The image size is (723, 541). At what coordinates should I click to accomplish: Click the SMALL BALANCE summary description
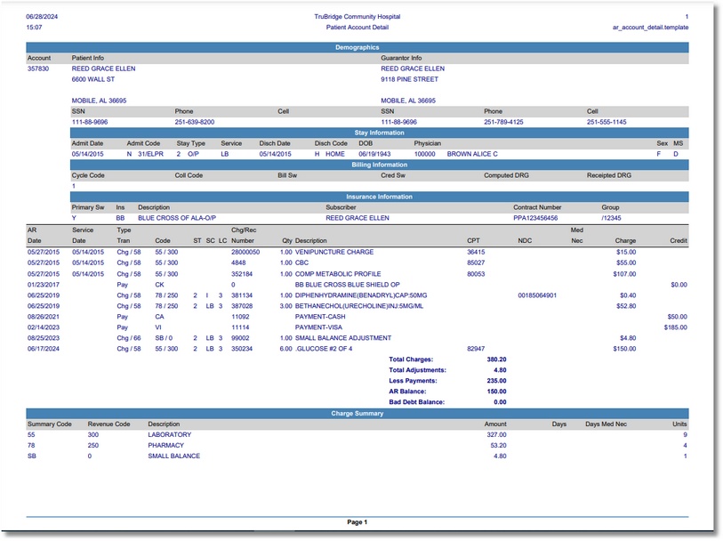(x=173, y=456)
